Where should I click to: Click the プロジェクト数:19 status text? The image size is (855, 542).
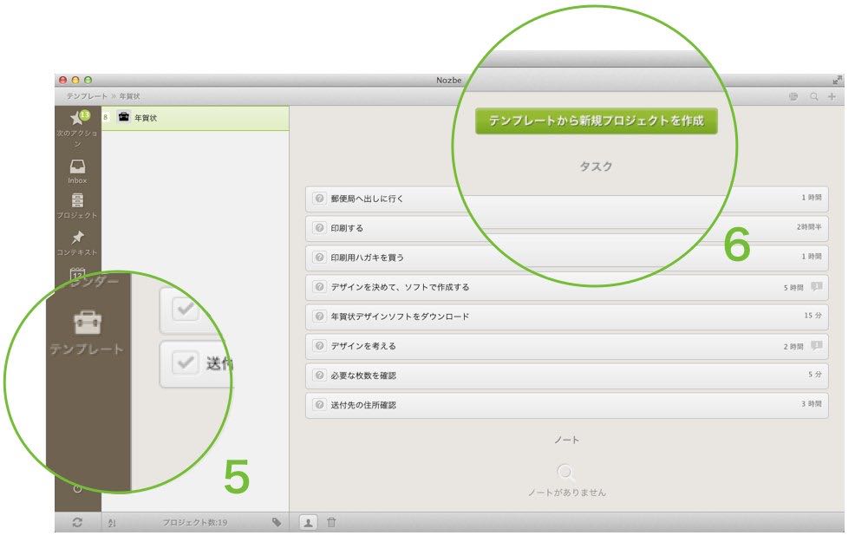(194, 522)
